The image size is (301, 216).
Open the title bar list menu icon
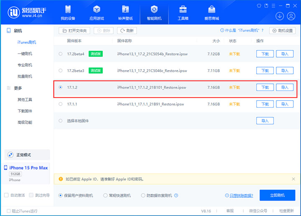(x=273, y=6)
